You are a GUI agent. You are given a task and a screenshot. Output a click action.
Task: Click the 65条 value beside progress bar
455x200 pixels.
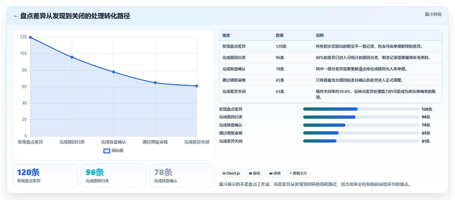(426, 133)
